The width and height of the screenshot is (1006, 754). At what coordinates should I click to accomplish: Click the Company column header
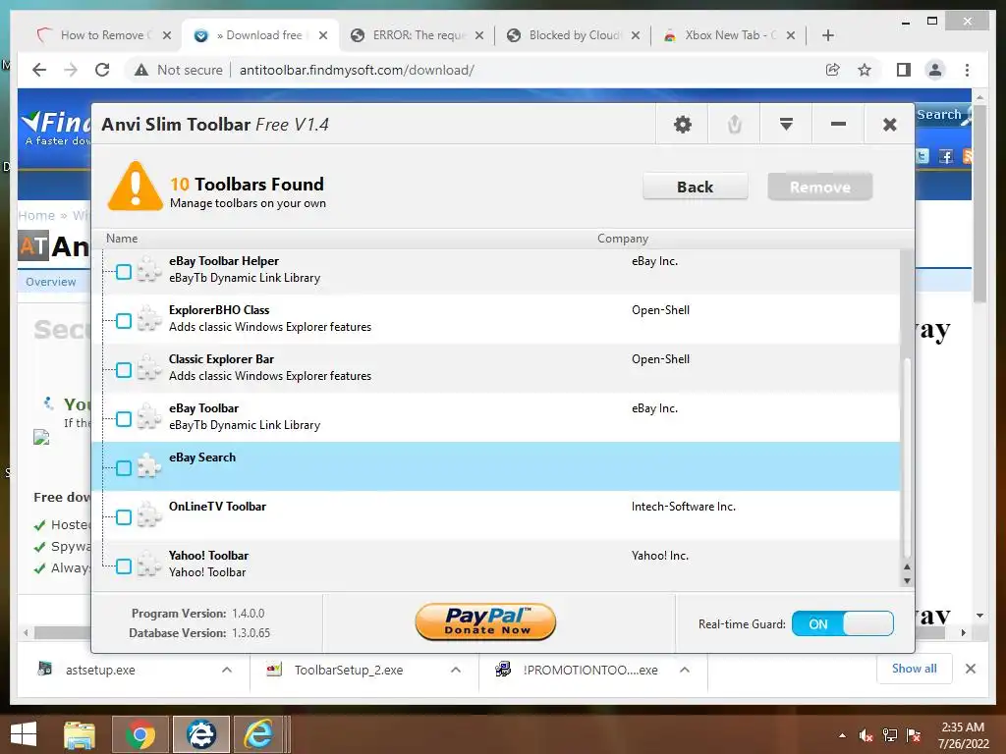[x=622, y=239]
